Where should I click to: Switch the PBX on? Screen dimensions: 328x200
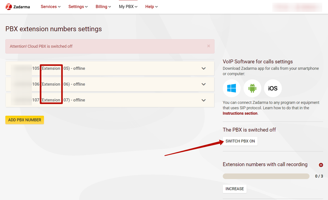point(240,141)
